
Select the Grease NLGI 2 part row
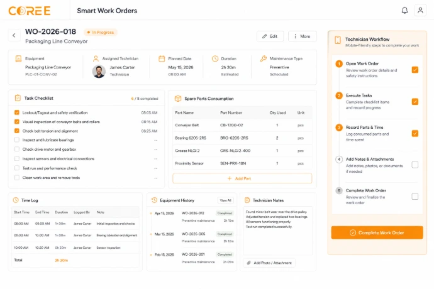[x=242, y=151]
